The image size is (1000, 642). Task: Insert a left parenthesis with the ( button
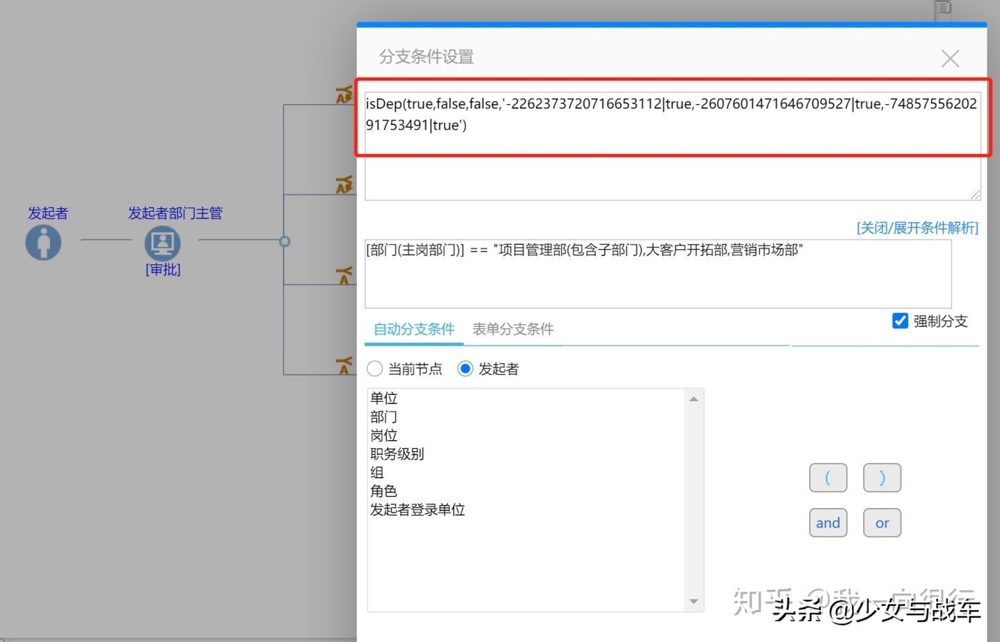pyautogui.click(x=828, y=478)
